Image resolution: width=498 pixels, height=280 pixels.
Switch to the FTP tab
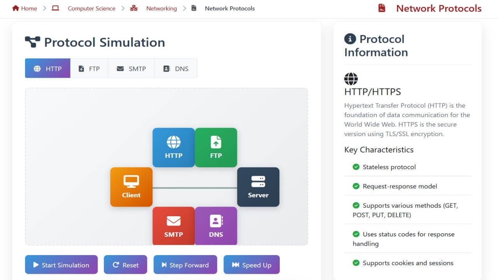click(89, 68)
